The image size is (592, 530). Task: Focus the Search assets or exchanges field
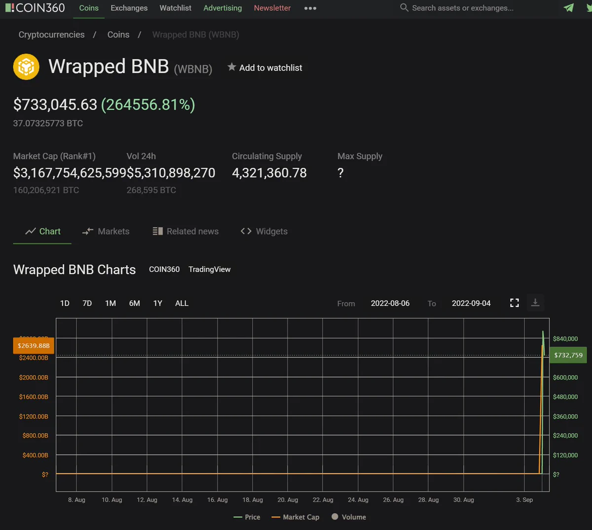[462, 8]
